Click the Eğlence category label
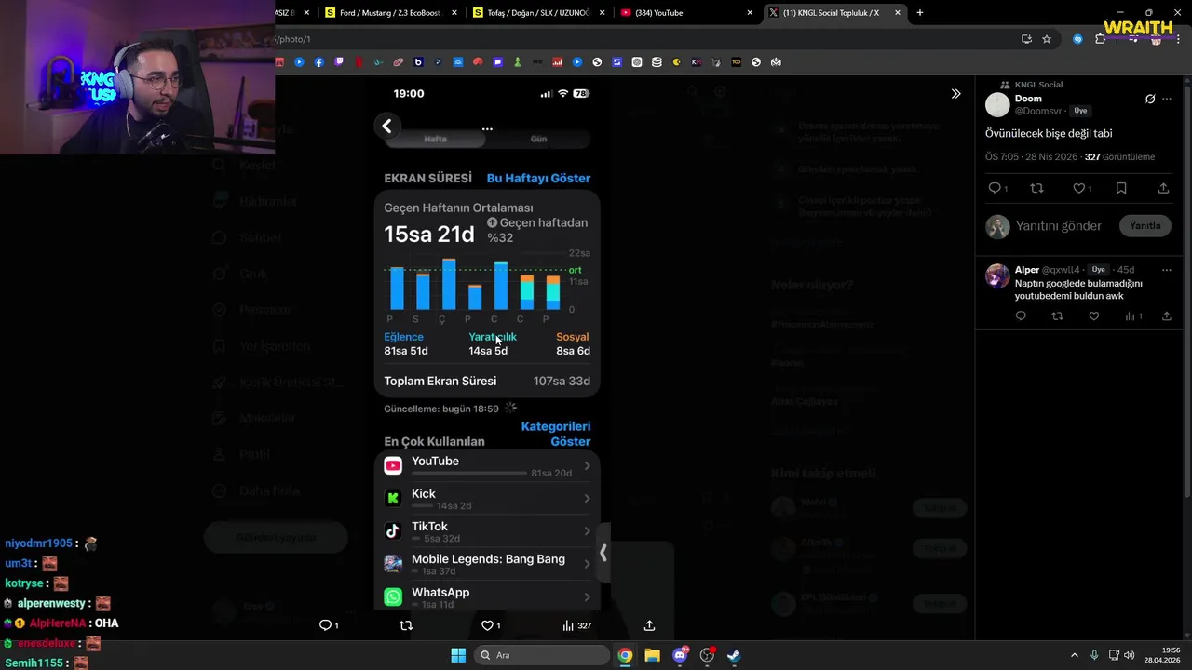The image size is (1192, 670). [x=403, y=337]
